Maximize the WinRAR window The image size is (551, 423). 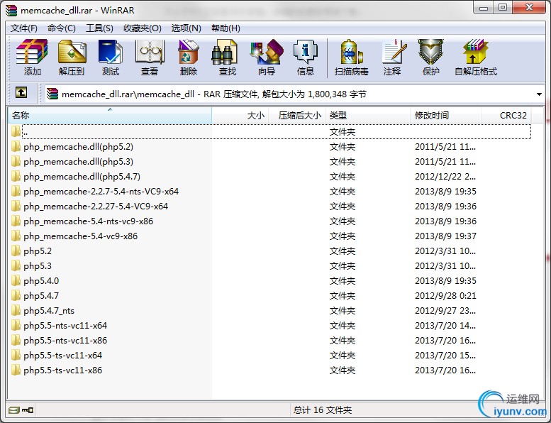click(503, 7)
